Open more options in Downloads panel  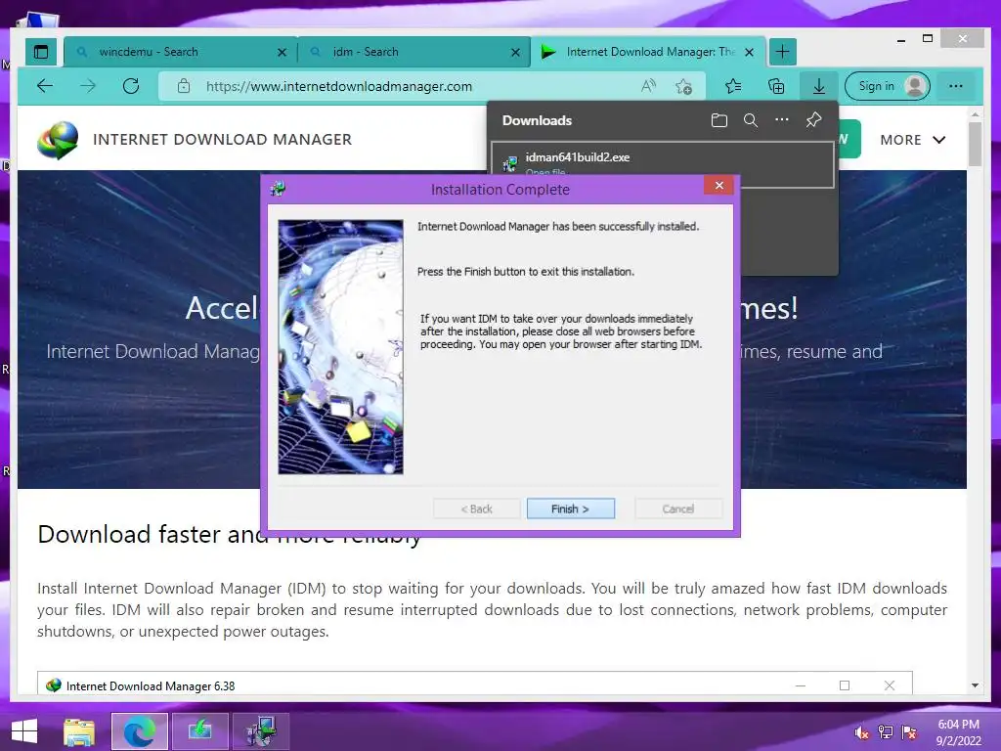point(782,120)
